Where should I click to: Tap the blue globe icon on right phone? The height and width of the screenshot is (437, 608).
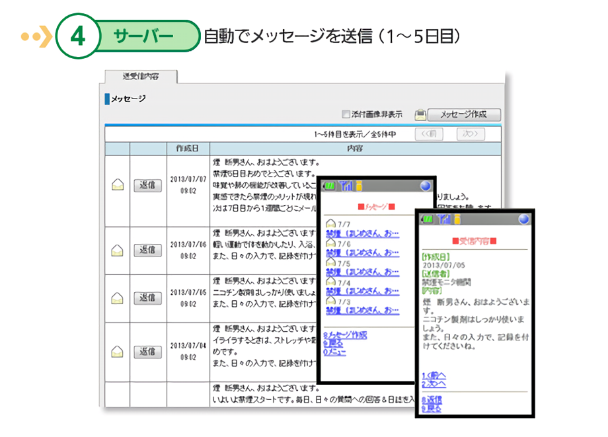(x=523, y=219)
